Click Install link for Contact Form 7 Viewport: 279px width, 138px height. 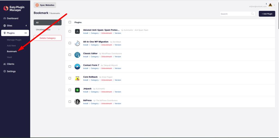pos(86,68)
